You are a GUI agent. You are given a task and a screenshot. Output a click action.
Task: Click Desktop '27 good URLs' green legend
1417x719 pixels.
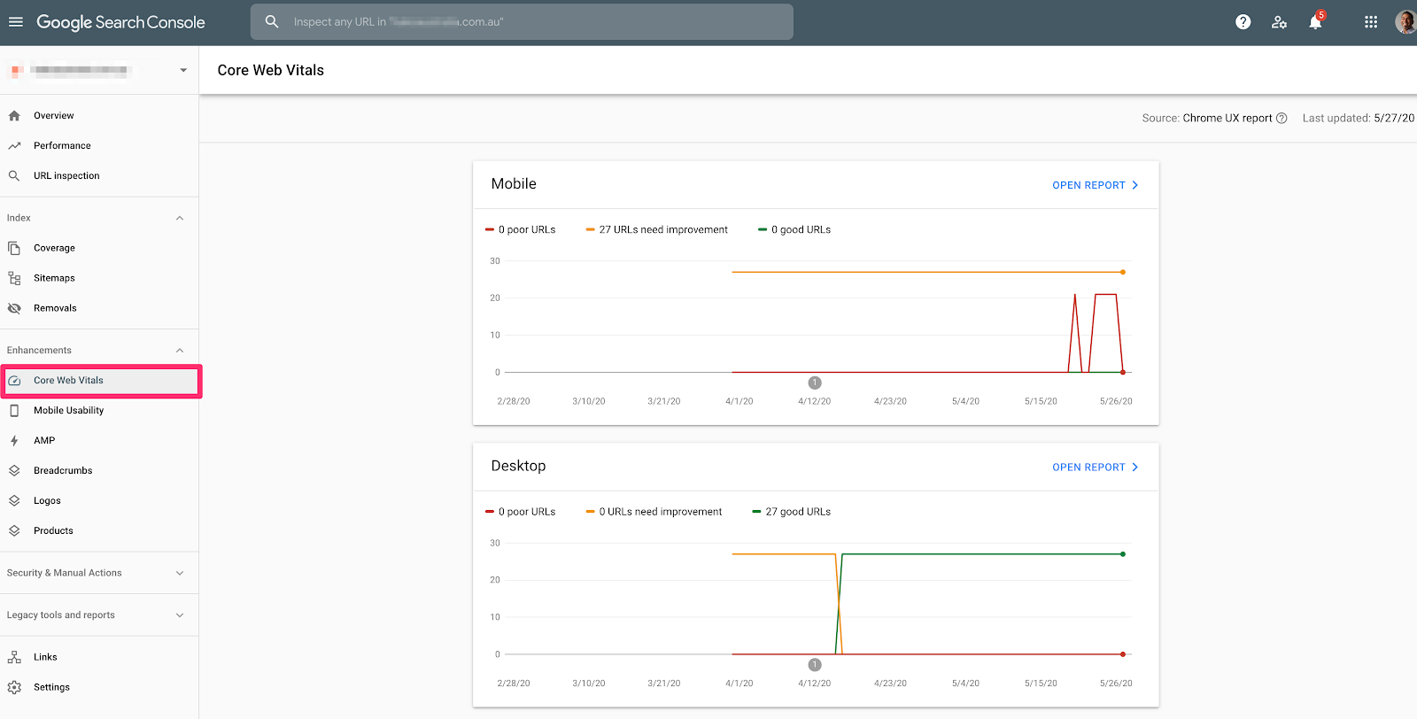point(792,512)
